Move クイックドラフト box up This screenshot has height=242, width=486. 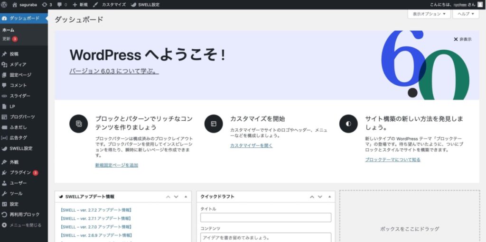[x=312, y=197]
